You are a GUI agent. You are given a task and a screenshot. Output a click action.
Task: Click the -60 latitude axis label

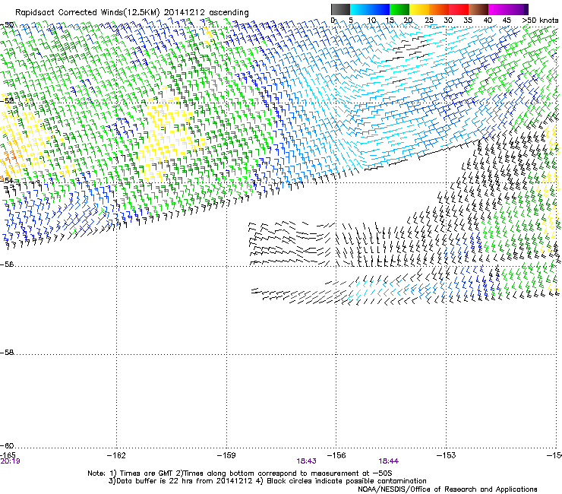coord(7,446)
